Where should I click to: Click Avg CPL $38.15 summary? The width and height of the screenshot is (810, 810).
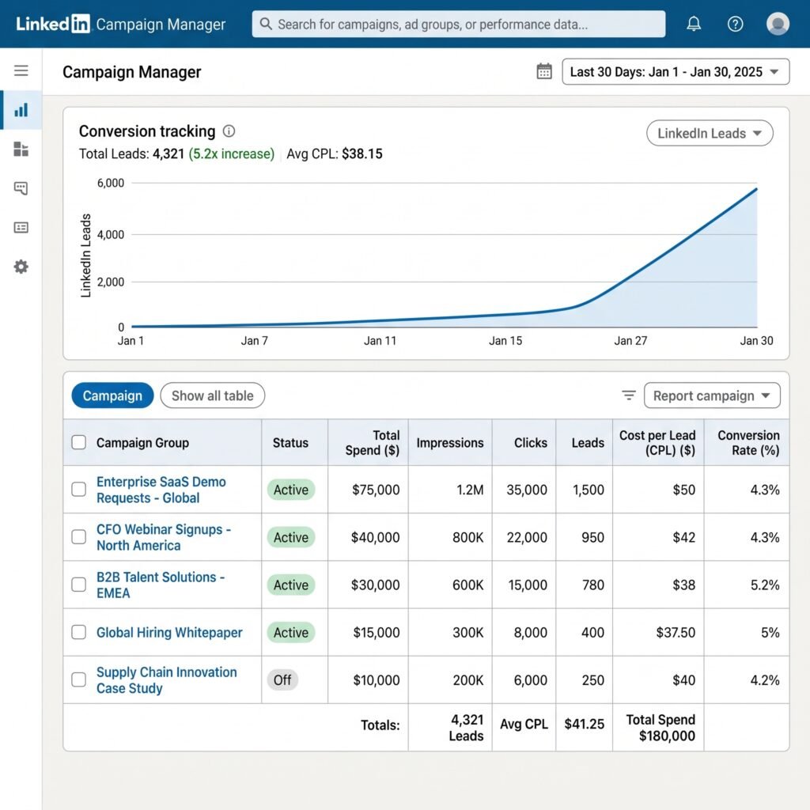335,154
